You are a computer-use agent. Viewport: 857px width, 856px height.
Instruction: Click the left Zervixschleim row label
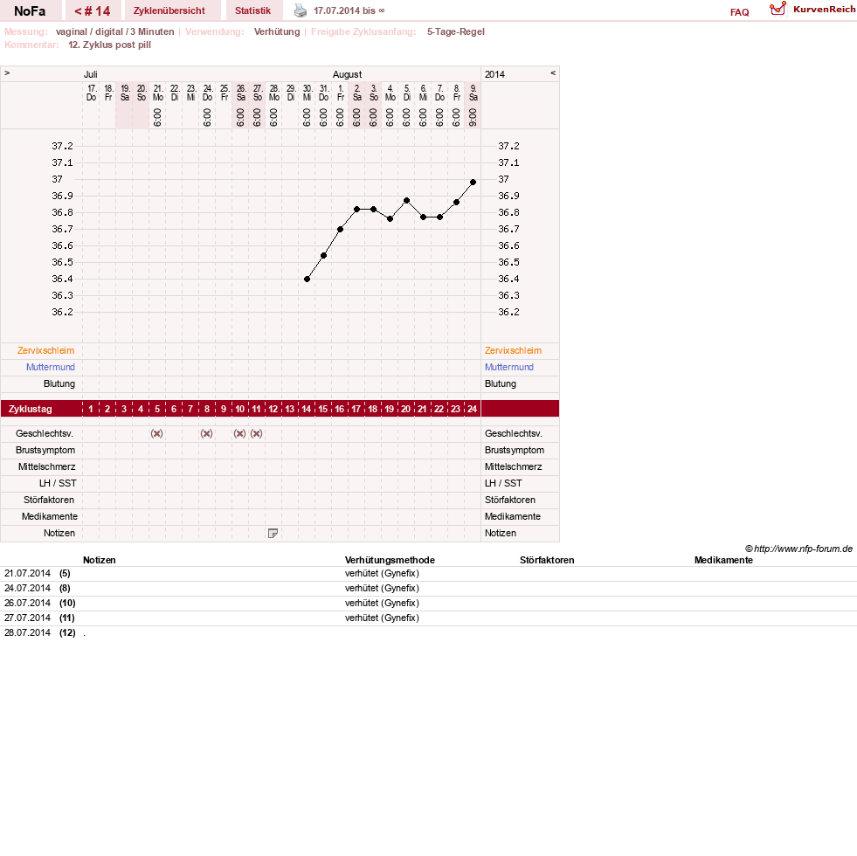[x=45, y=350]
